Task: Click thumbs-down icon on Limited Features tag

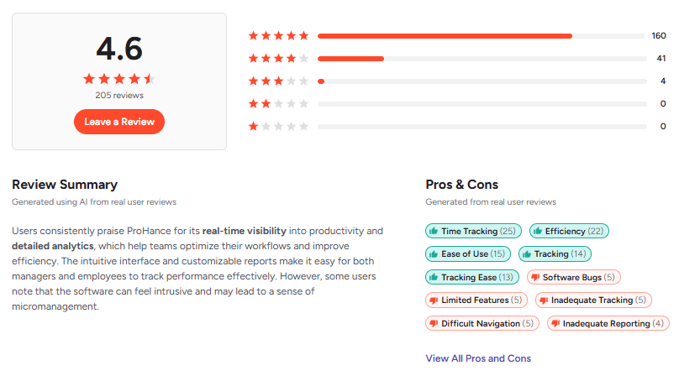Action: tap(434, 300)
